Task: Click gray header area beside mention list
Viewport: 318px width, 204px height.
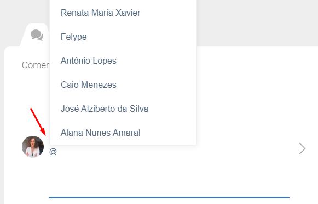Action: coord(257,23)
